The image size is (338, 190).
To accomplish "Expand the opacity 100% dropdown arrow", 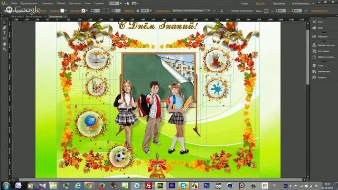I will (151, 11).
